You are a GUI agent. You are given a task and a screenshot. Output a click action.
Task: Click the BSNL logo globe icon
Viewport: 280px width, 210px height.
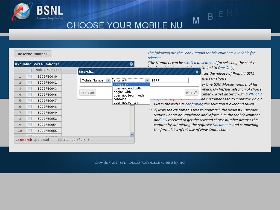pos(22,11)
